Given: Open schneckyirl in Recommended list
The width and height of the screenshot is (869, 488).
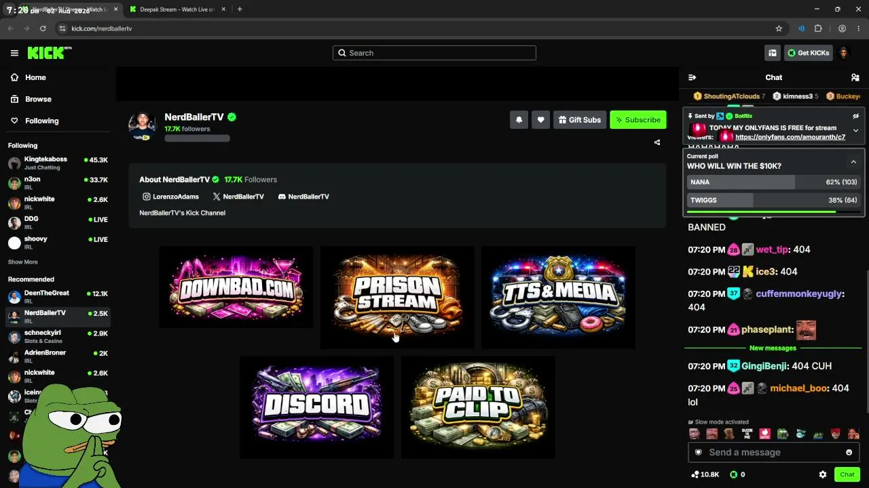Looking at the screenshot, I should (58, 337).
